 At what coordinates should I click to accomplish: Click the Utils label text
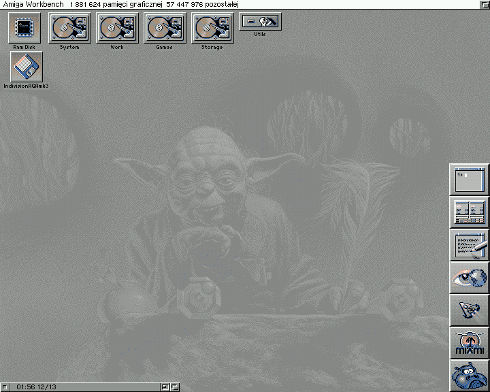click(260, 34)
